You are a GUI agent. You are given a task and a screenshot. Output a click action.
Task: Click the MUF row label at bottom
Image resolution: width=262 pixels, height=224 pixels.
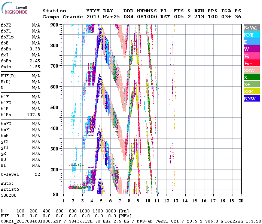4,216
